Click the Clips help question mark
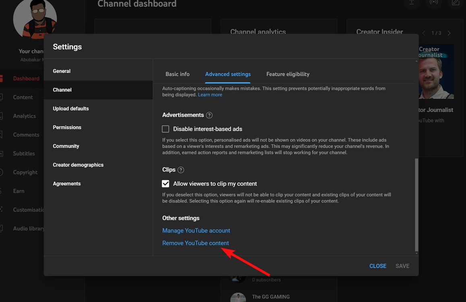 click(x=181, y=170)
